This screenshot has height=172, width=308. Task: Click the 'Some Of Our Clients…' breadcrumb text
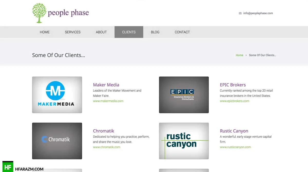(263, 55)
